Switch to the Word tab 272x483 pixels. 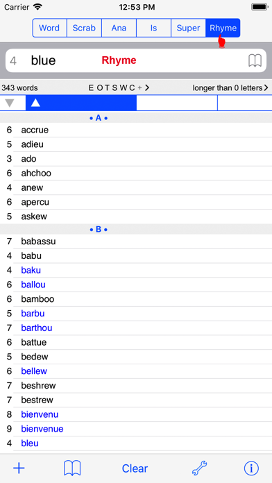coord(49,28)
